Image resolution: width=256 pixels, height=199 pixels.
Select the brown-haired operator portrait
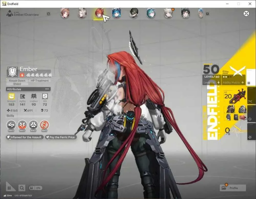65,13
